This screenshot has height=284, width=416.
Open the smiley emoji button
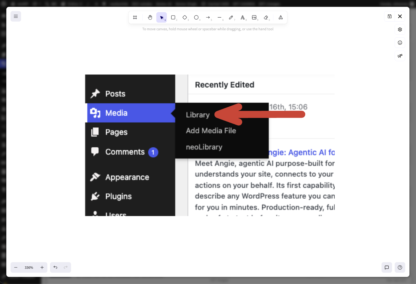click(400, 43)
